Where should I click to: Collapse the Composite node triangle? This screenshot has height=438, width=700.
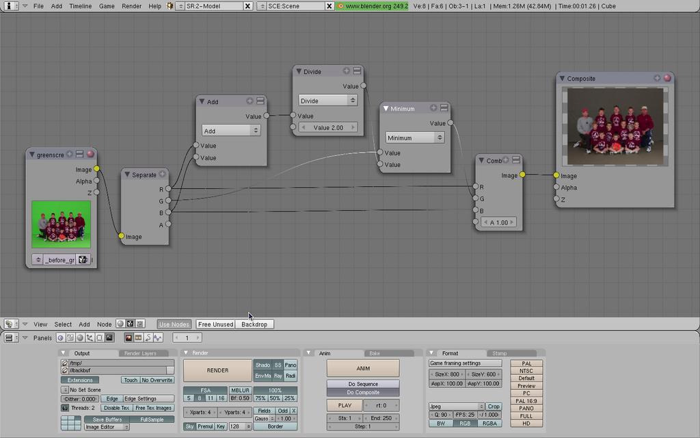tap(562, 78)
